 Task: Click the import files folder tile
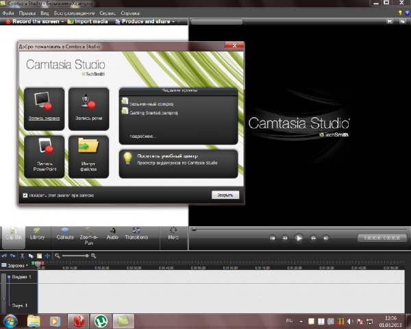88,157
